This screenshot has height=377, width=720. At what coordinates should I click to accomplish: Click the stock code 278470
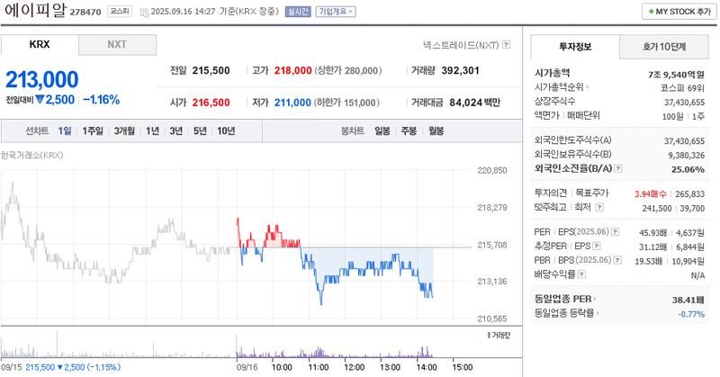click(x=85, y=13)
